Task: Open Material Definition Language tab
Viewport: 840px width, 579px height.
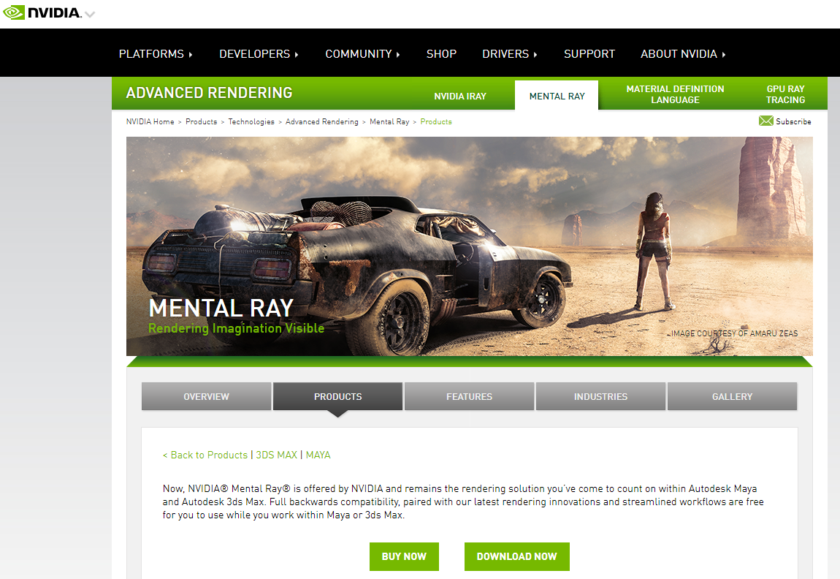Action: pos(675,94)
